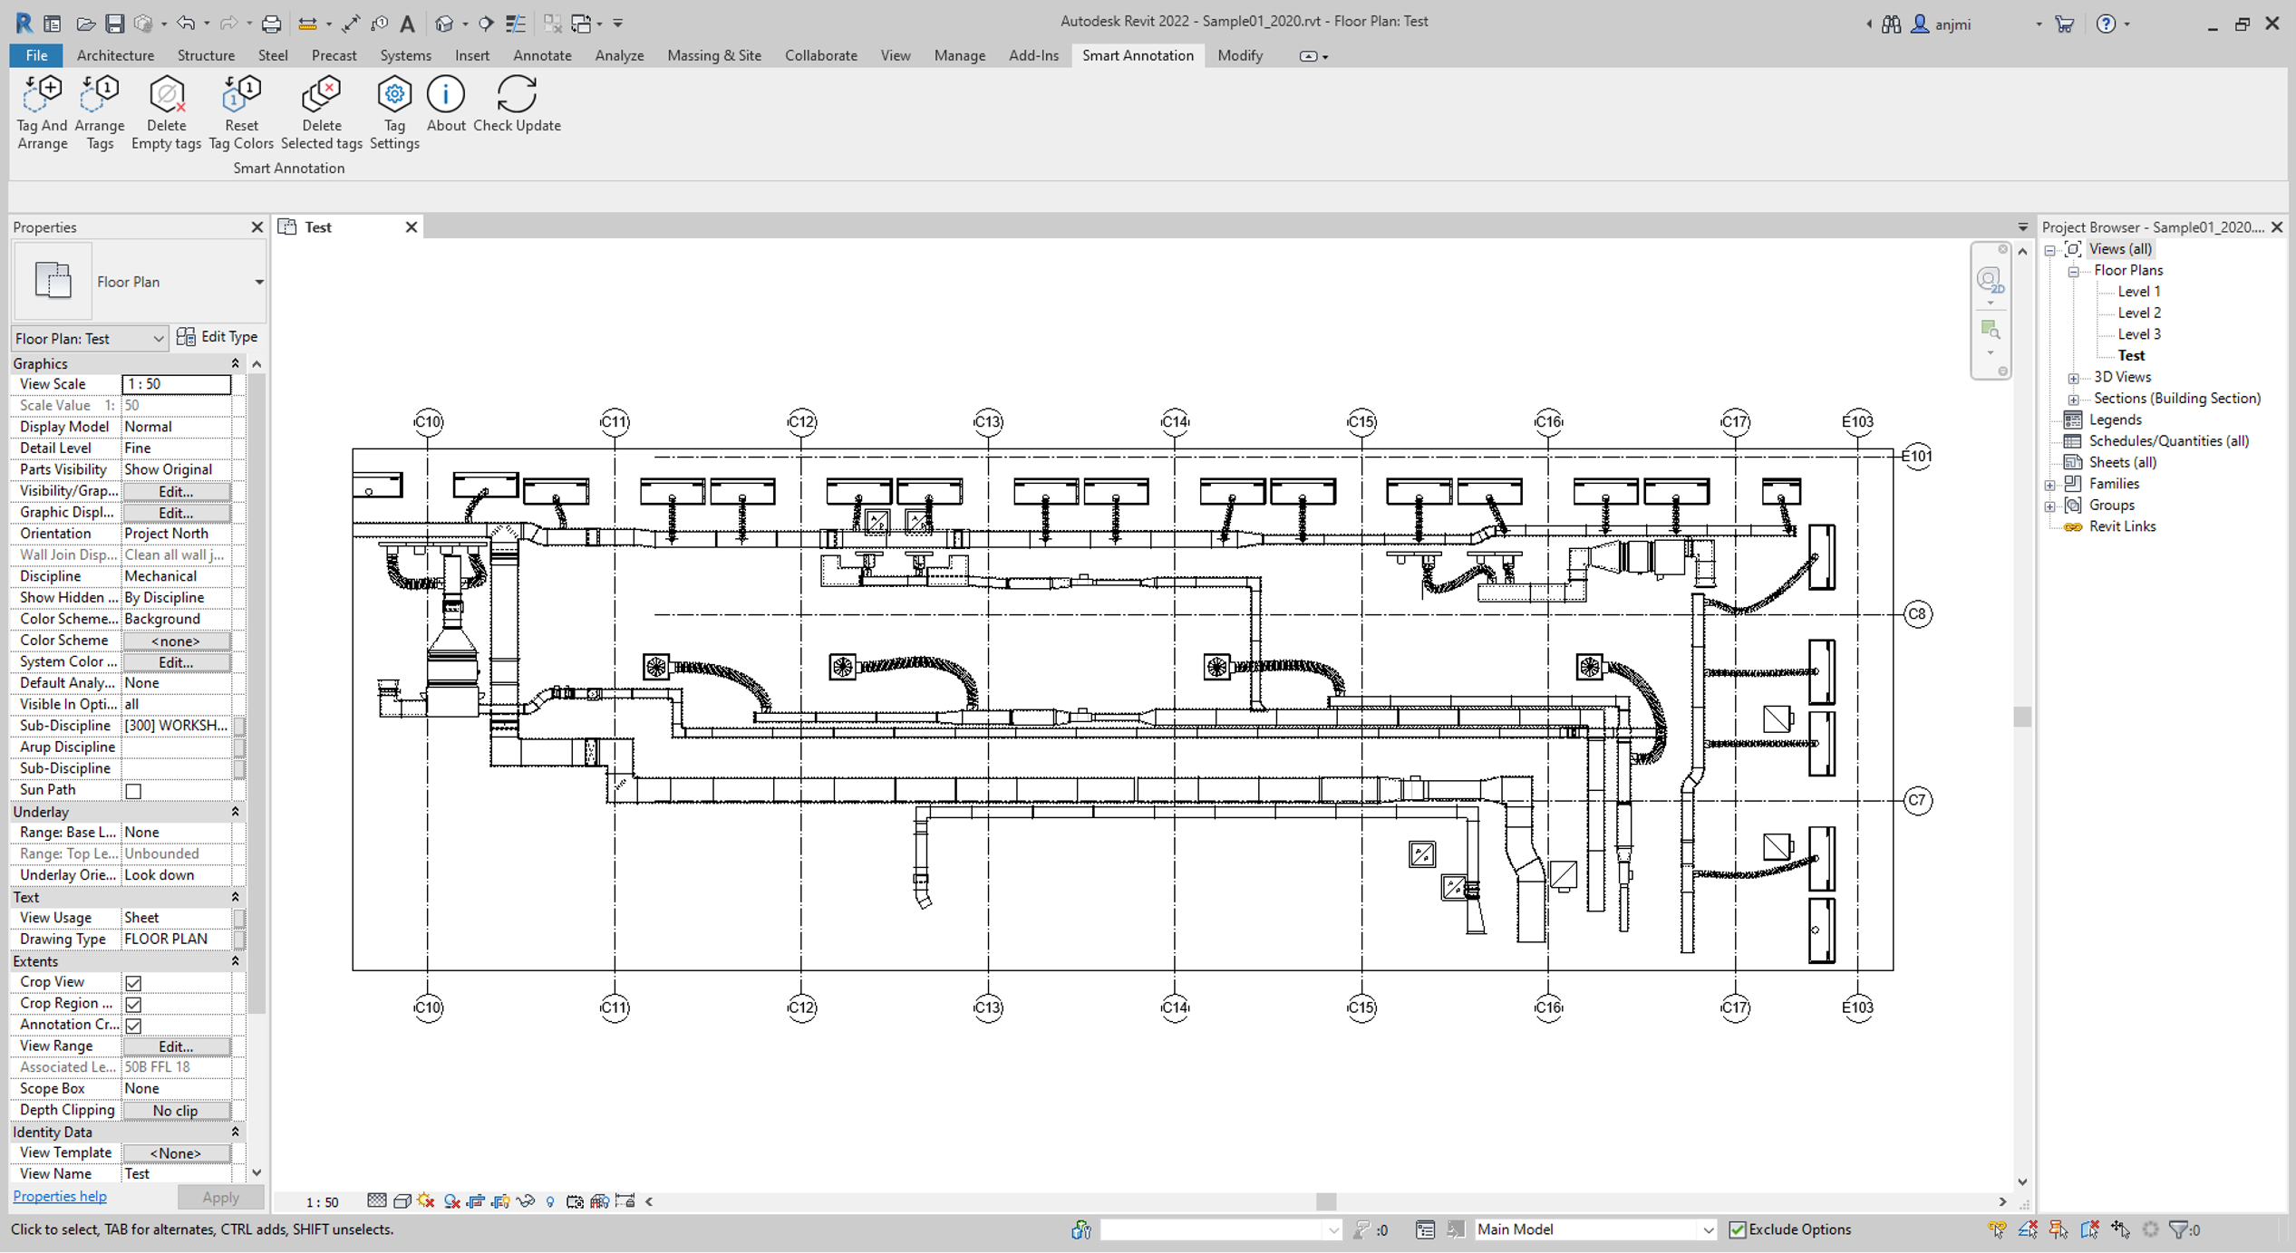Image resolution: width=2296 pixels, height=1253 pixels.
Task: Toggle Exclude Options checkbox
Action: tap(1737, 1229)
